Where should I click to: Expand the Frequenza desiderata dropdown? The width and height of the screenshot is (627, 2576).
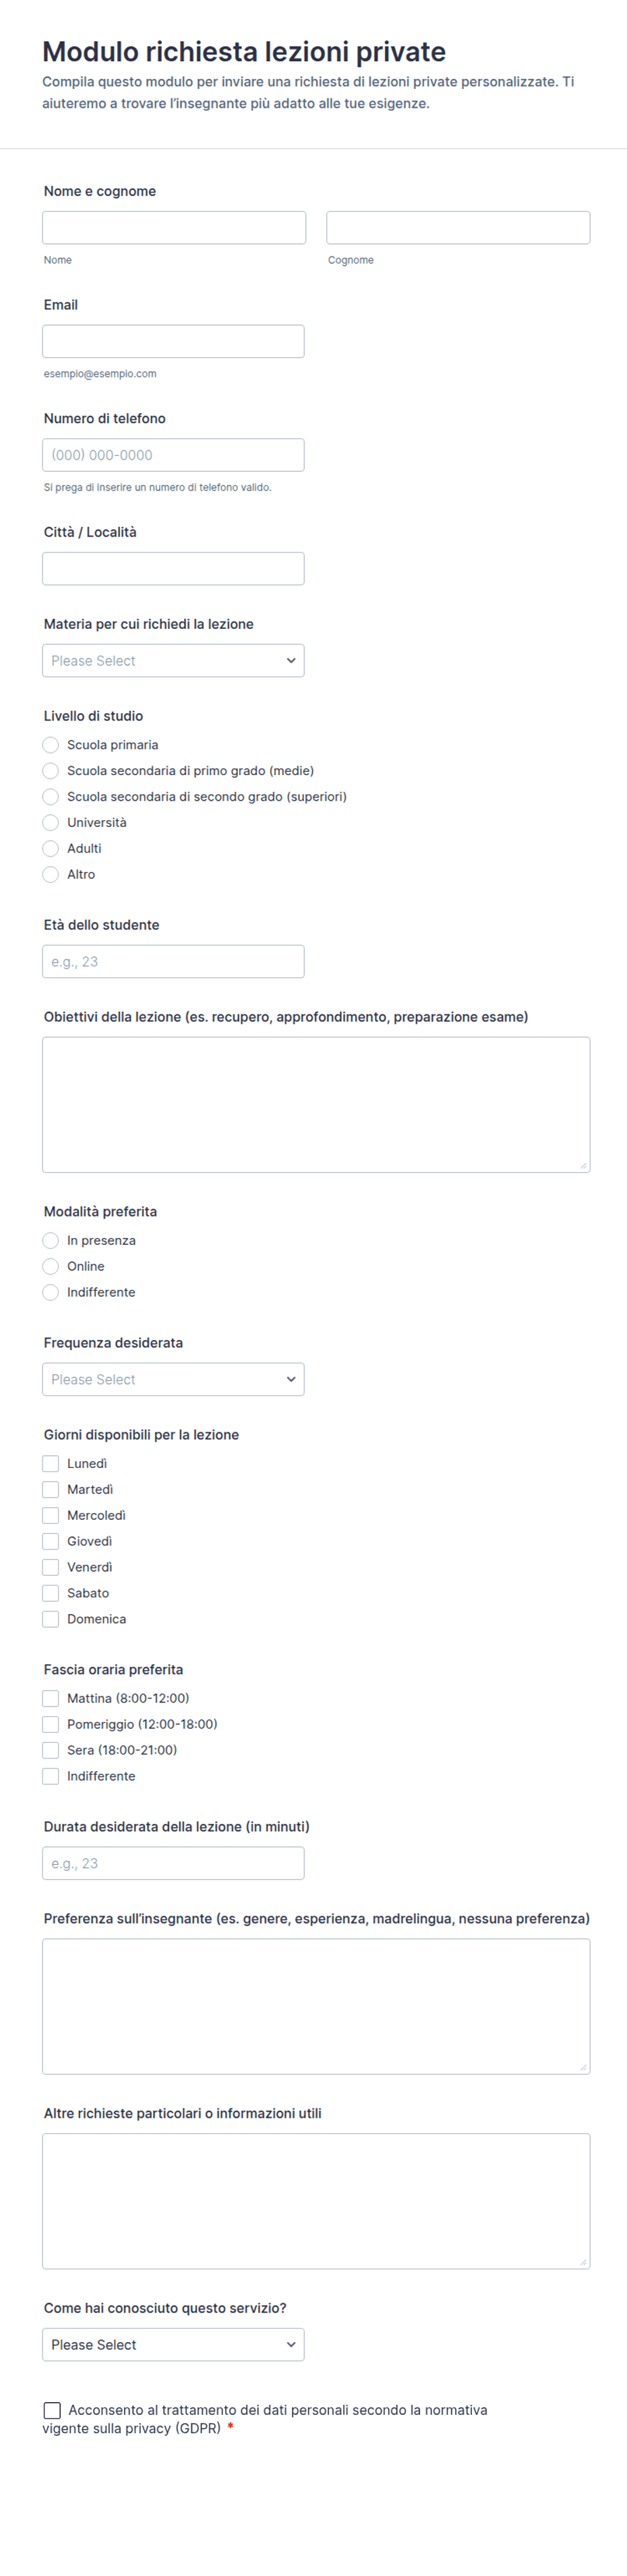pyautogui.click(x=173, y=1379)
